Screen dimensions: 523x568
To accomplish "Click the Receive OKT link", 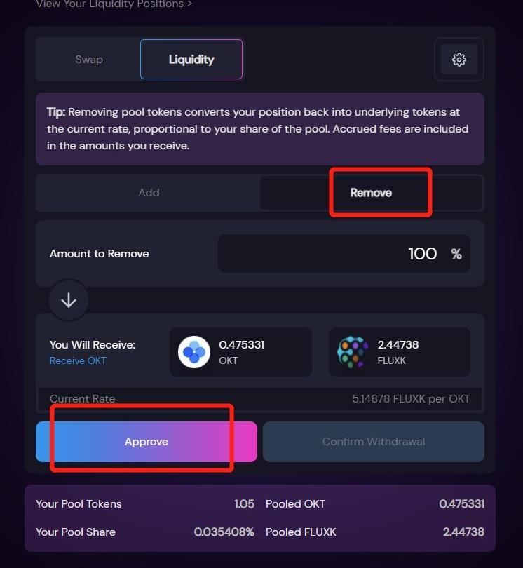I will point(78,360).
